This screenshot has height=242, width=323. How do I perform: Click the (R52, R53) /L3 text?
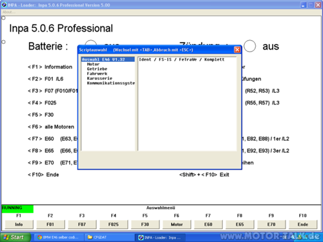pos(262,91)
